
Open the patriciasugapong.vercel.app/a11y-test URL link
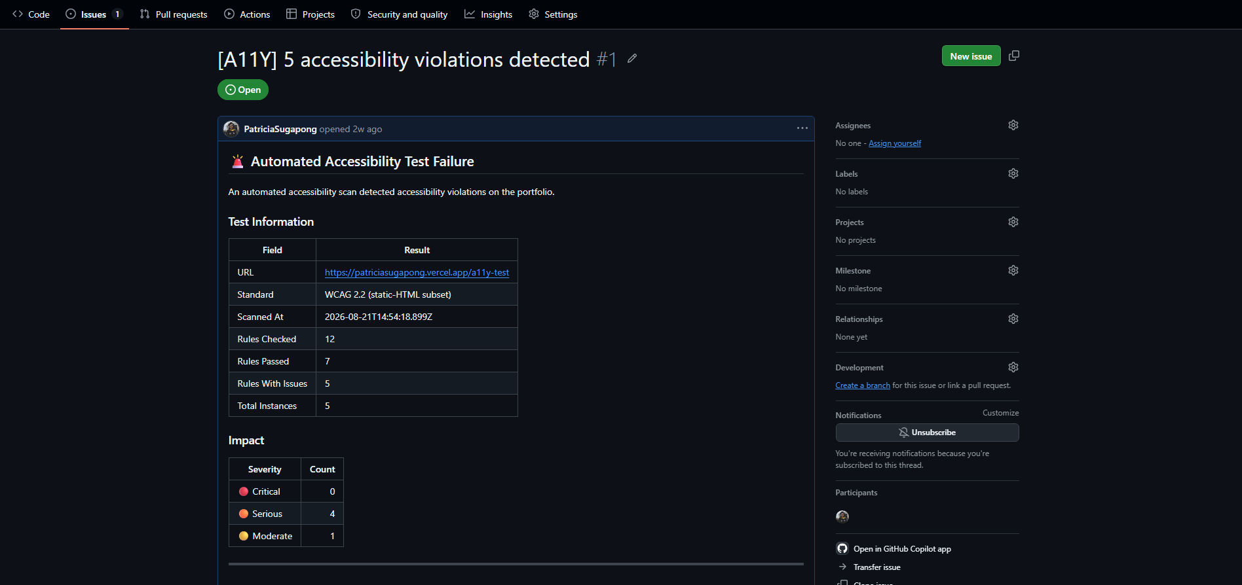click(417, 272)
